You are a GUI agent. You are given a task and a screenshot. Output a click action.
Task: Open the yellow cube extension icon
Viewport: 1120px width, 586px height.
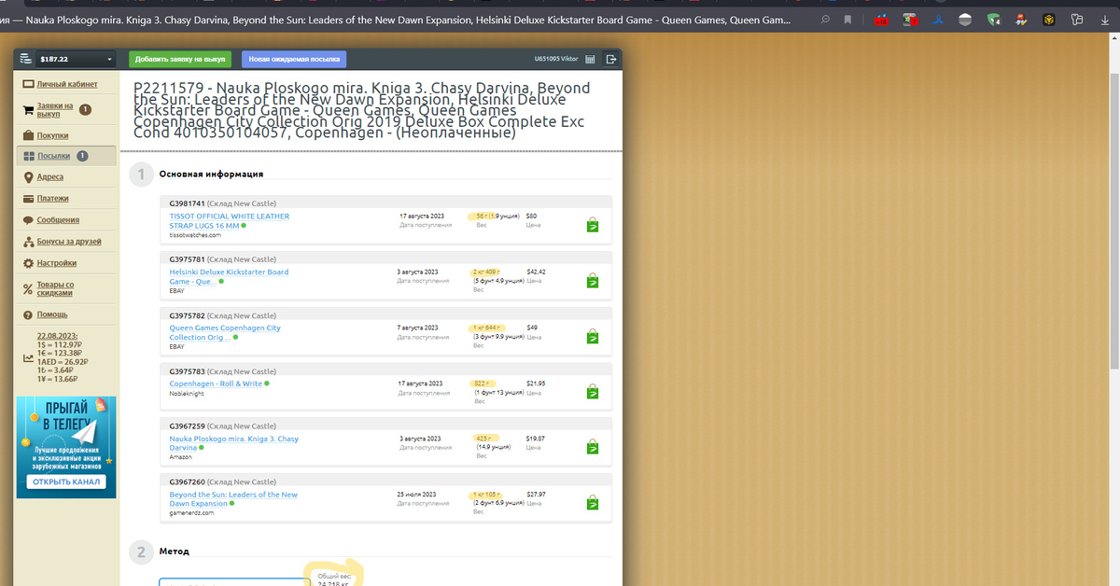pos(1049,20)
